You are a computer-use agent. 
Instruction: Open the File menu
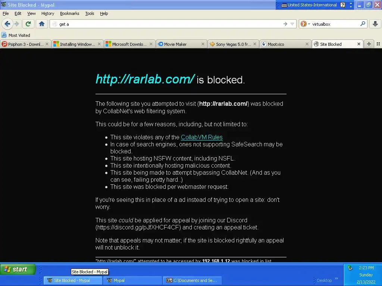pos(6,13)
